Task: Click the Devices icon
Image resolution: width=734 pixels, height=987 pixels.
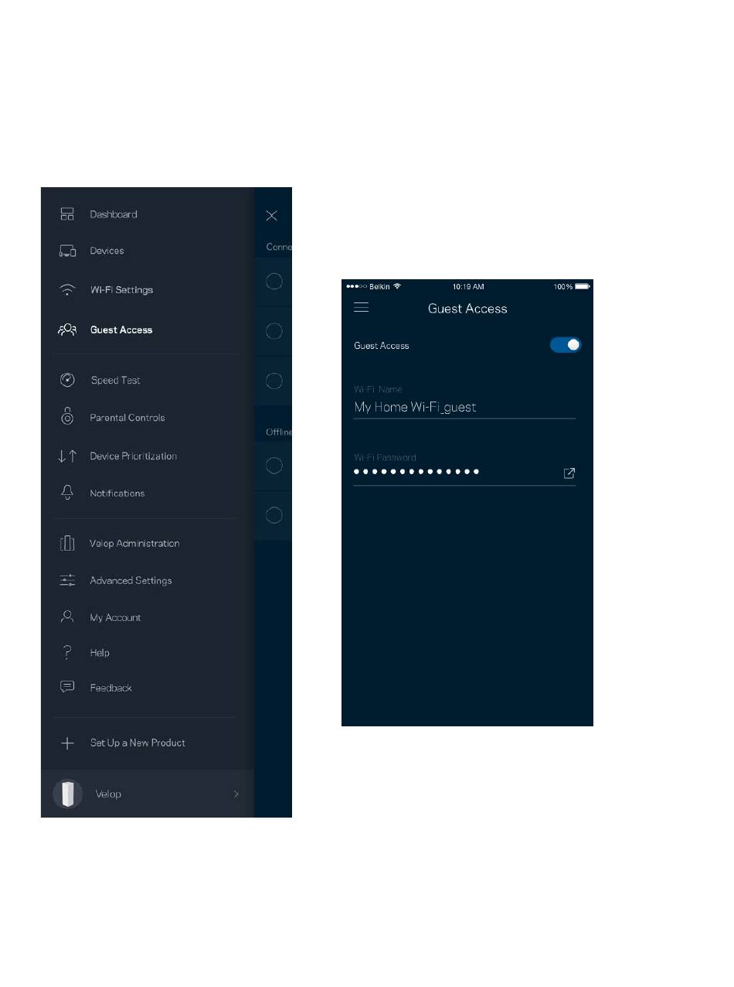Action: pos(67,251)
